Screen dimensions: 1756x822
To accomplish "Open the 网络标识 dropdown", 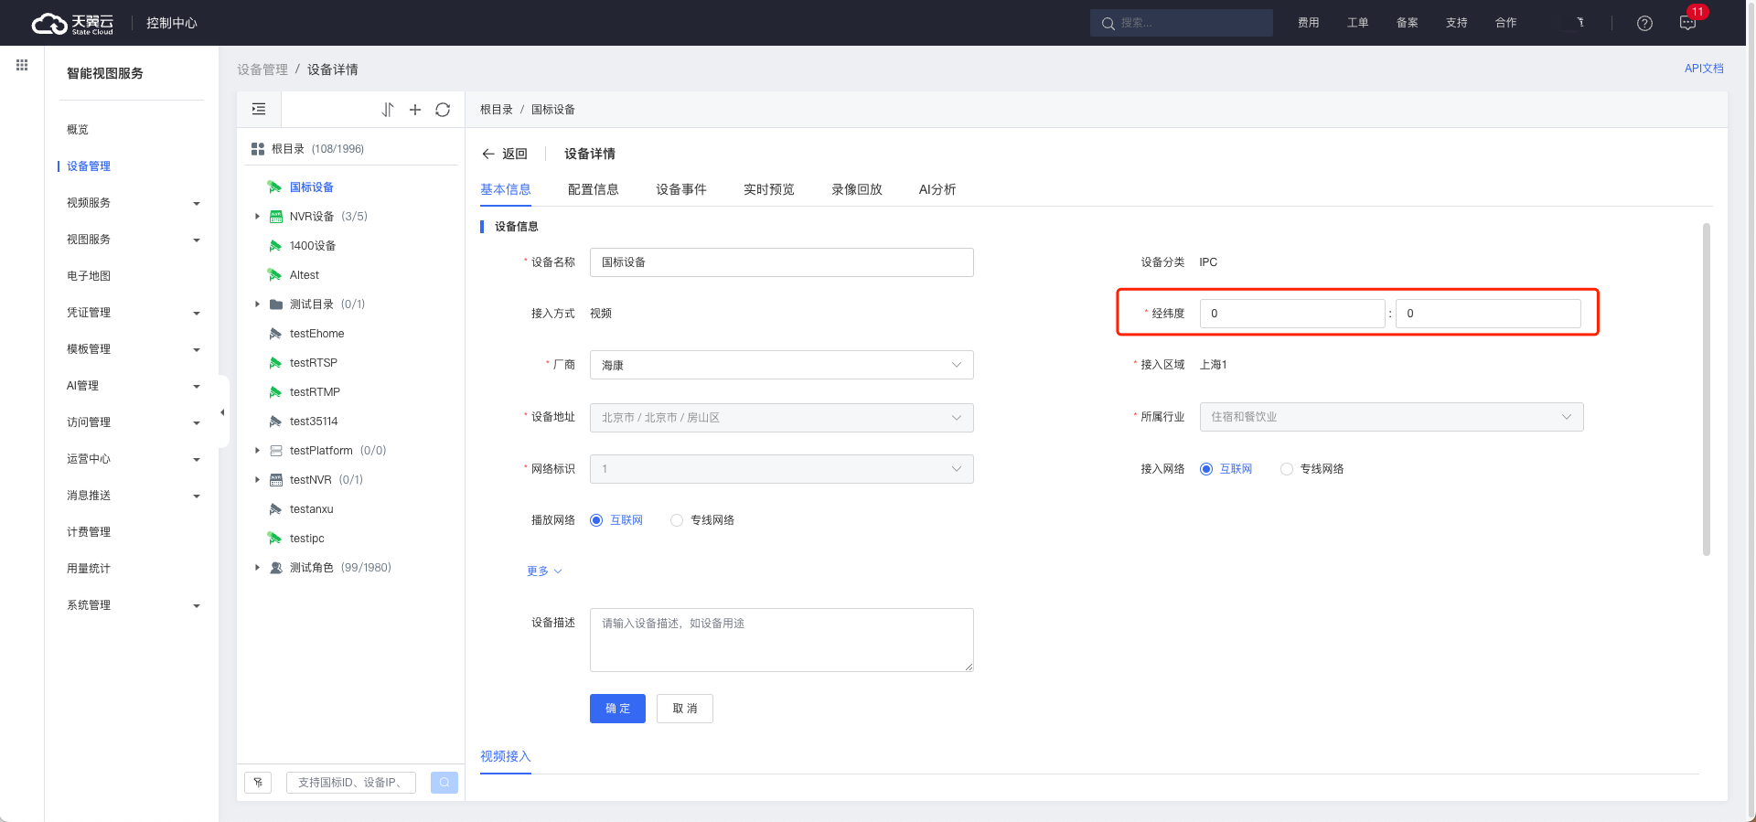I will (x=782, y=469).
